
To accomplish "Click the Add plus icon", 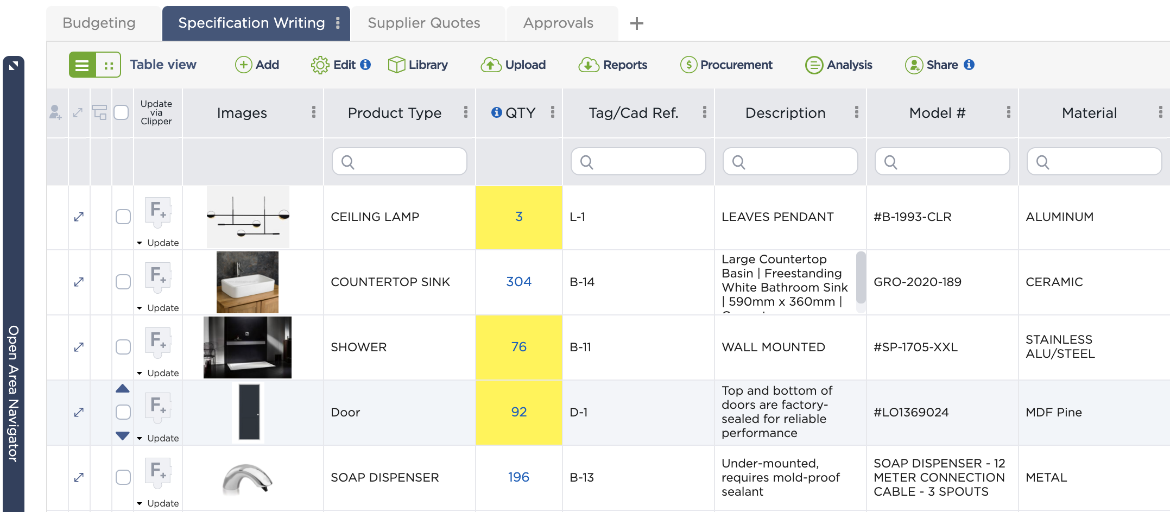I will pos(243,65).
